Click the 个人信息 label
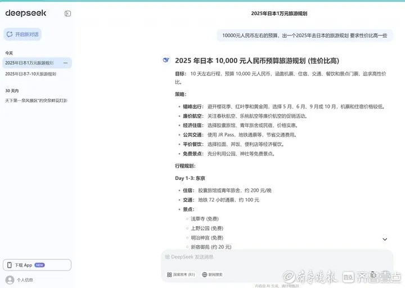405x288 pixels. tap(25, 280)
